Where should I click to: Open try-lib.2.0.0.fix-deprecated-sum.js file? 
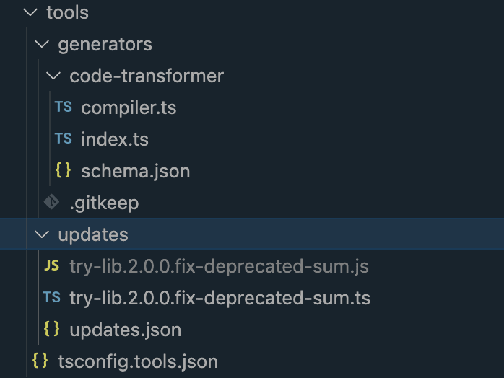click(x=219, y=266)
